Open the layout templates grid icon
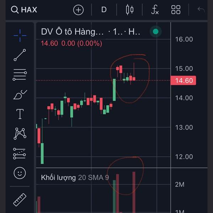The image size is (213, 213). (176, 10)
